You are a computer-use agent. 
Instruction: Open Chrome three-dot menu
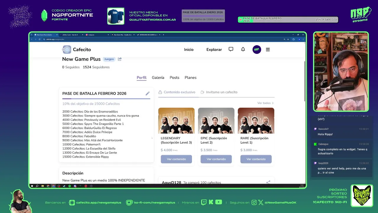point(303,39)
